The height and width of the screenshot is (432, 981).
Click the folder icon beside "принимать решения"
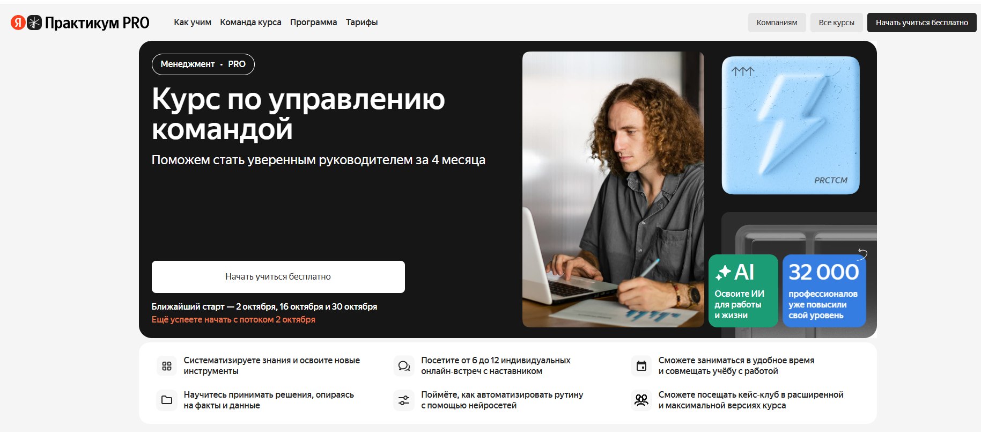point(167,400)
